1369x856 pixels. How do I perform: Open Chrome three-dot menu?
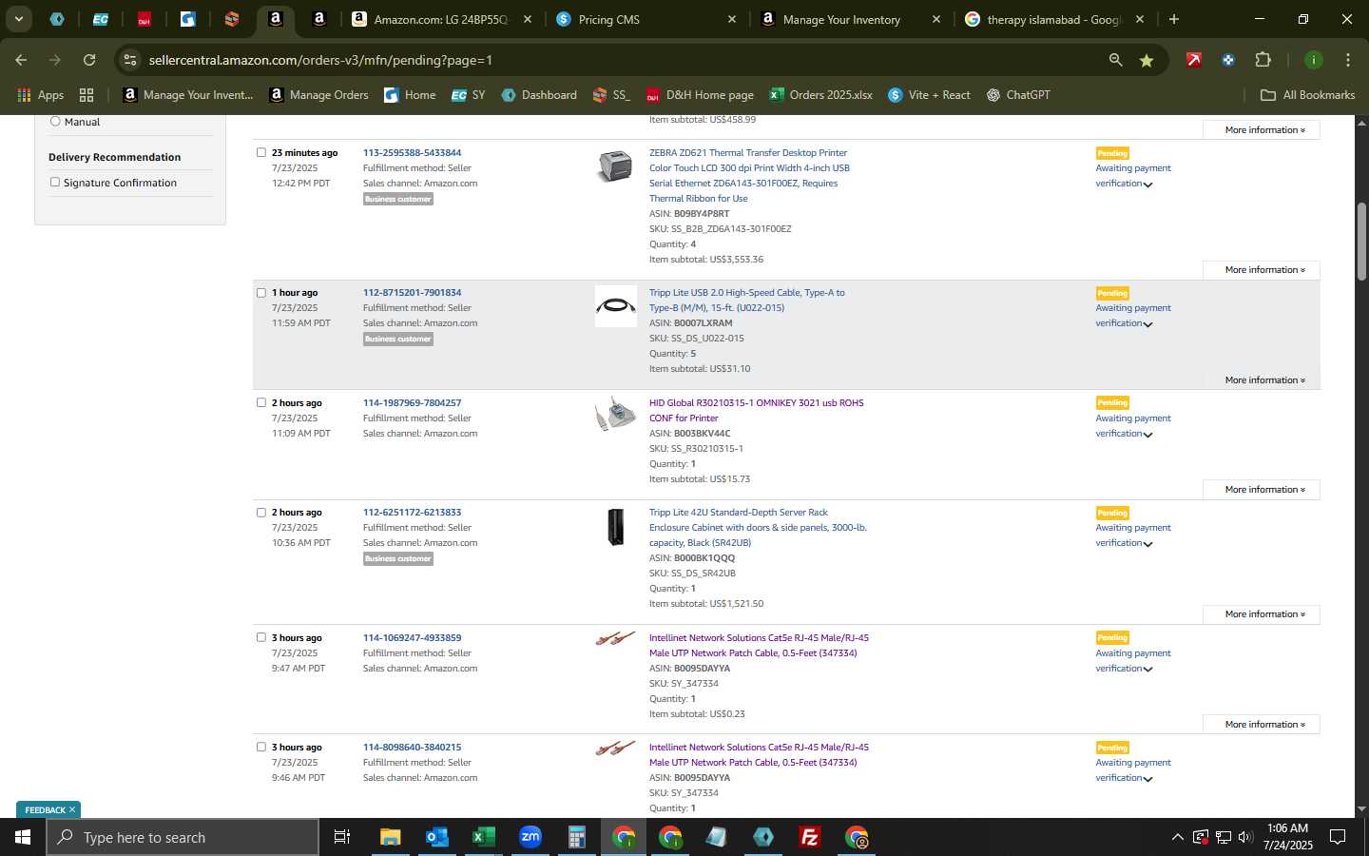[x=1348, y=60]
